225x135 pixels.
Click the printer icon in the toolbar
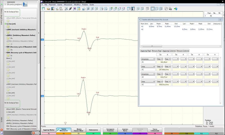(49, 9)
